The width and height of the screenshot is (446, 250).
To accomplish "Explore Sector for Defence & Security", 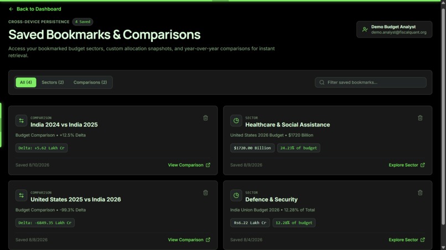I will tap(407, 240).
